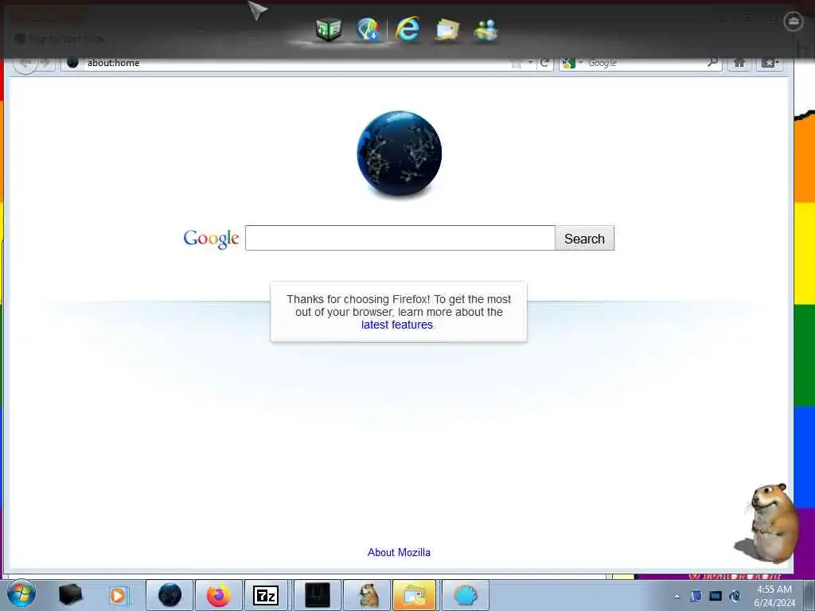
Task: Open the highlighted mail folder taskbar button
Action: tap(414, 595)
